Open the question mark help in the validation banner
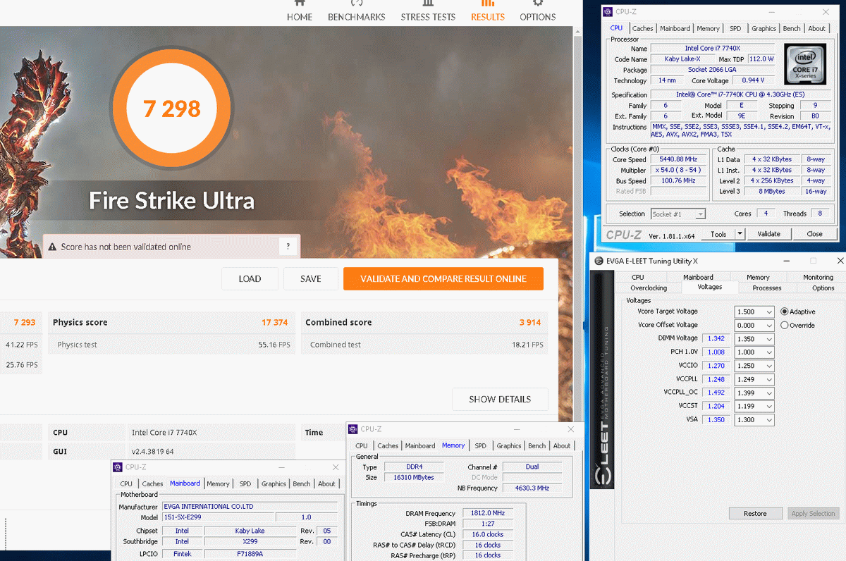846x561 pixels. pyautogui.click(x=288, y=247)
